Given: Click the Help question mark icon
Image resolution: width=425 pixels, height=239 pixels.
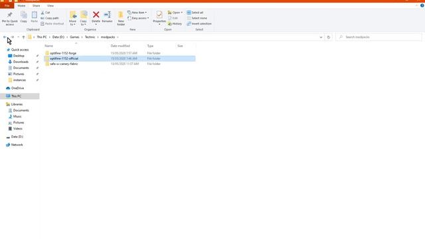Looking at the screenshot, I should [x=422, y=5].
